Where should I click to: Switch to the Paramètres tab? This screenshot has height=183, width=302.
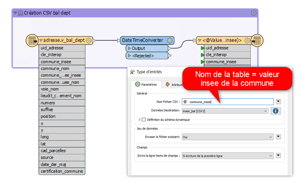[146, 84]
